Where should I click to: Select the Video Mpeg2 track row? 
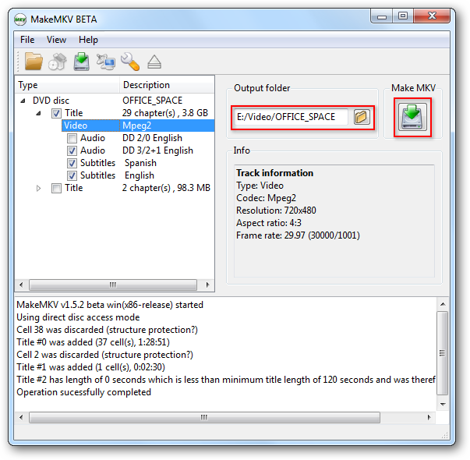pos(138,126)
